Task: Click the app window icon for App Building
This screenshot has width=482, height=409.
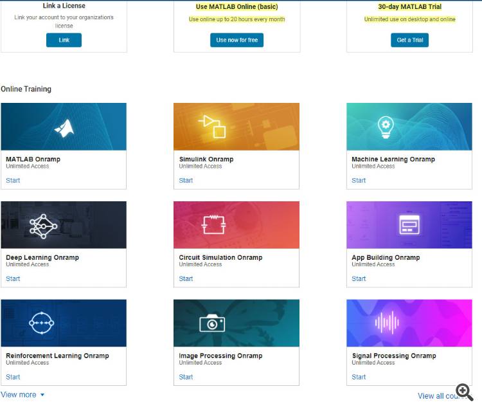Action: (409, 225)
